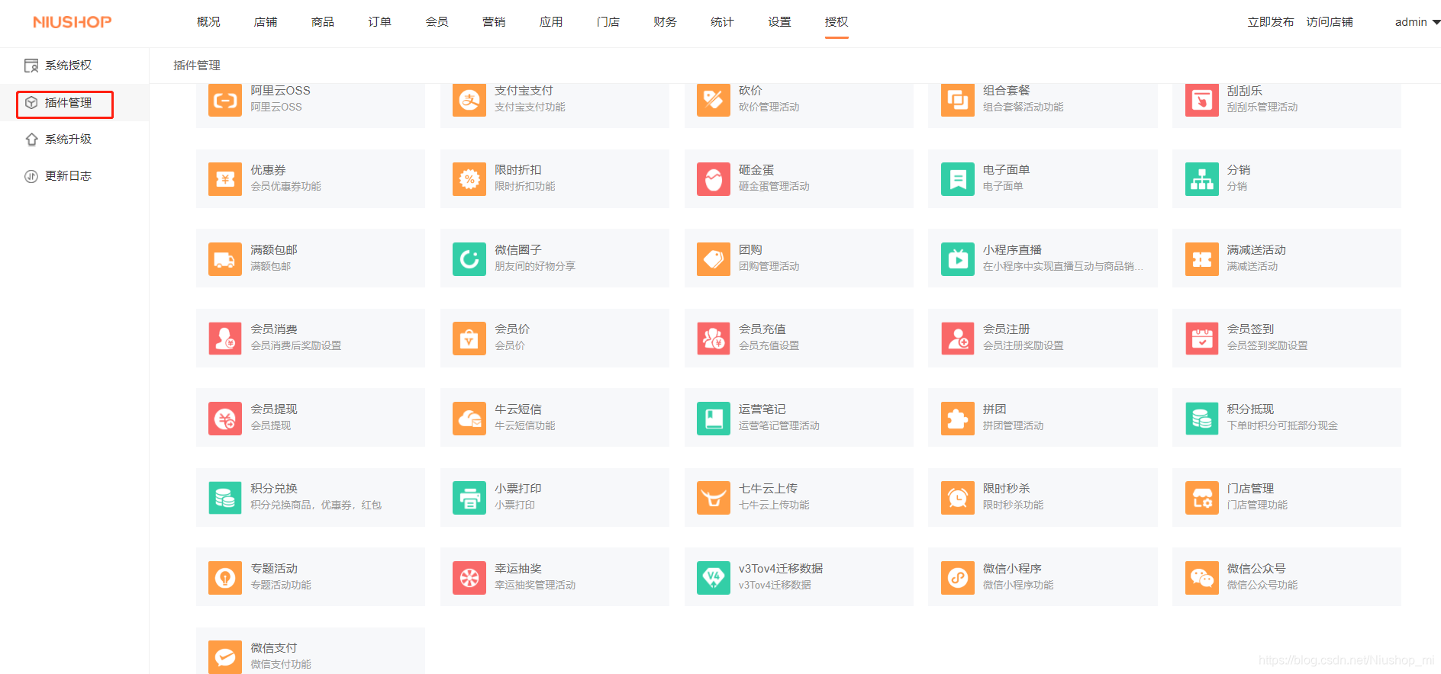The height and width of the screenshot is (674, 1441).
Task: Click the 会员价 shopping bag icon
Action: 469,339
